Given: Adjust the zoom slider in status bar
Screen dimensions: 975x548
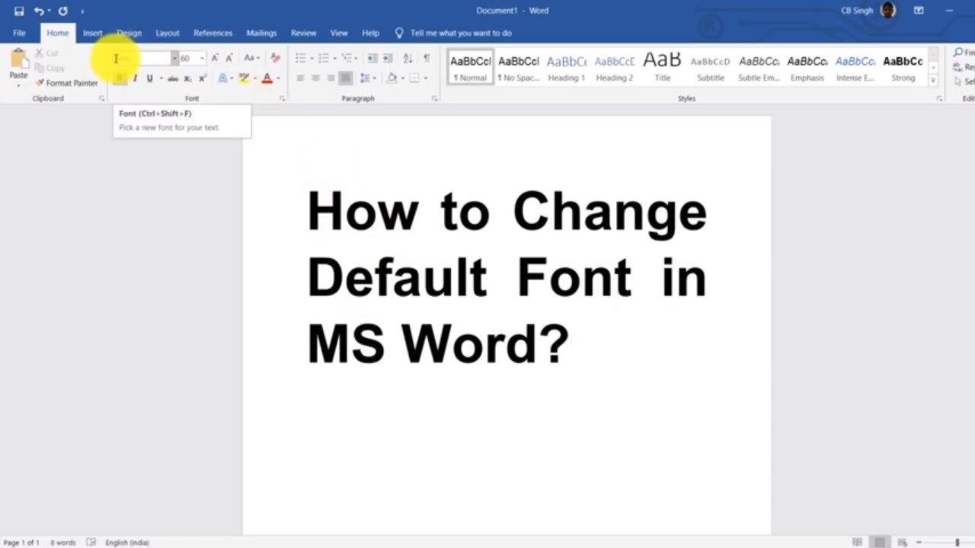Looking at the screenshot, I should (957, 542).
